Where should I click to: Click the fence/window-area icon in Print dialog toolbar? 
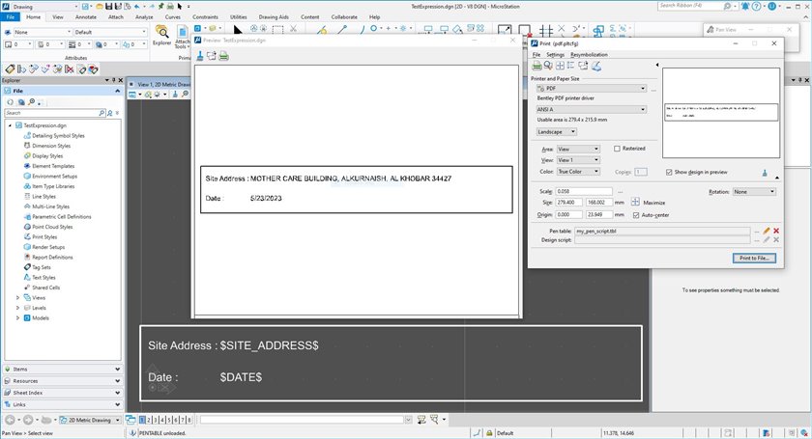pyautogui.click(x=560, y=66)
